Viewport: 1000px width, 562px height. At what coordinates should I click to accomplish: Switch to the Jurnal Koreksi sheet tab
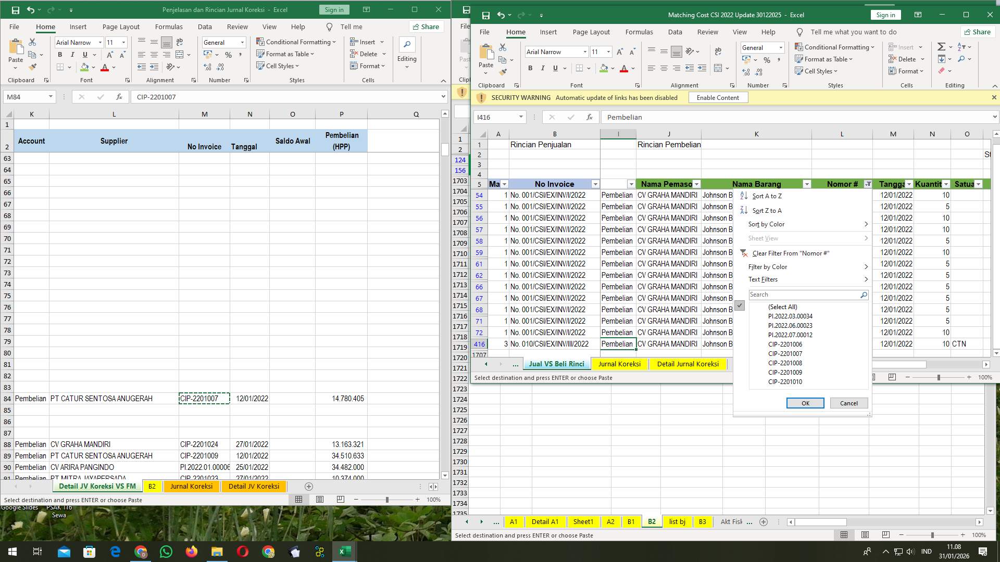tap(620, 364)
